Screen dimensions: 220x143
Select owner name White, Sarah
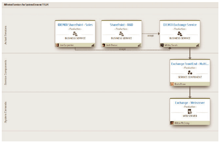click(171, 45)
